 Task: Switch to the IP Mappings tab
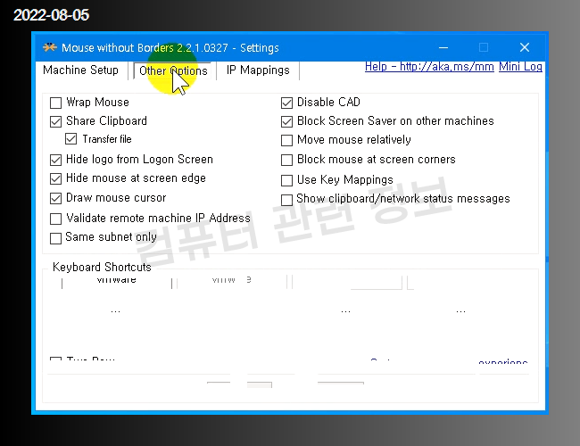[258, 70]
